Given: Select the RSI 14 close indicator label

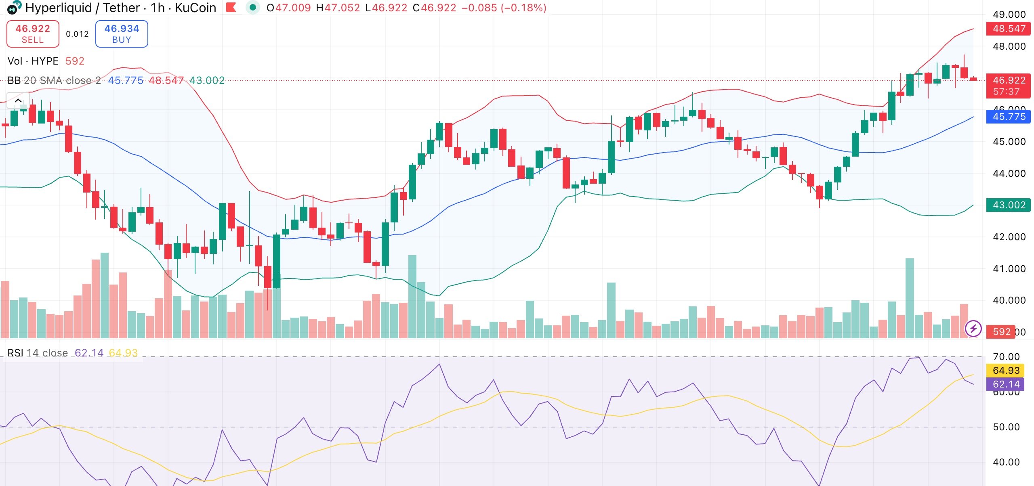Looking at the screenshot, I should 38,352.
